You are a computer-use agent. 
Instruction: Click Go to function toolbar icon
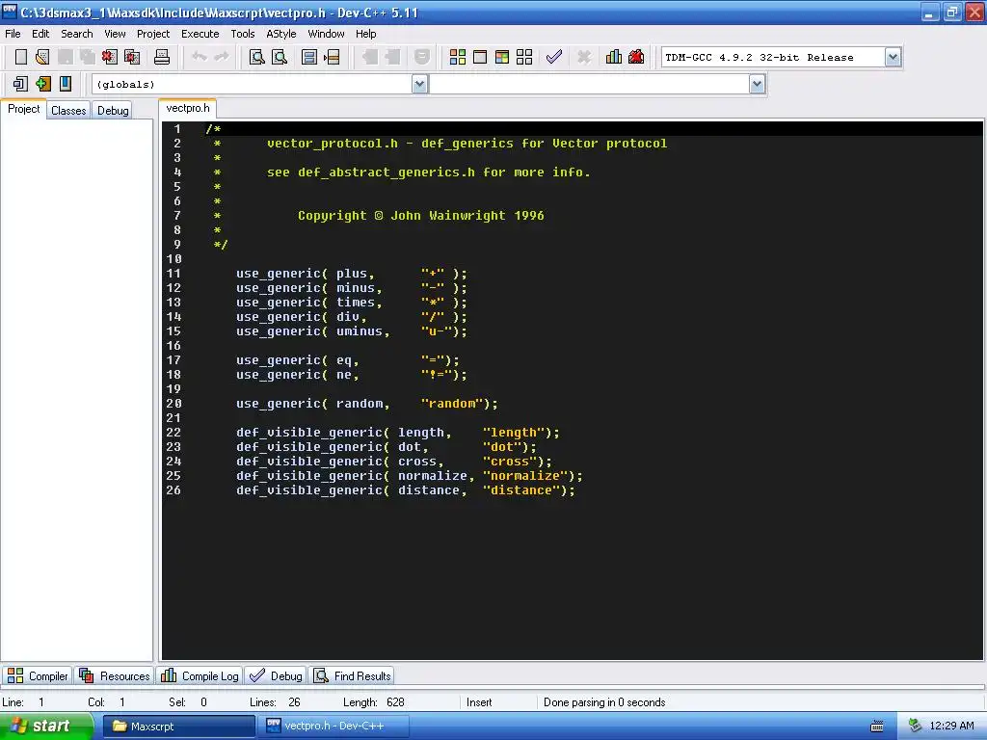[x=309, y=57]
